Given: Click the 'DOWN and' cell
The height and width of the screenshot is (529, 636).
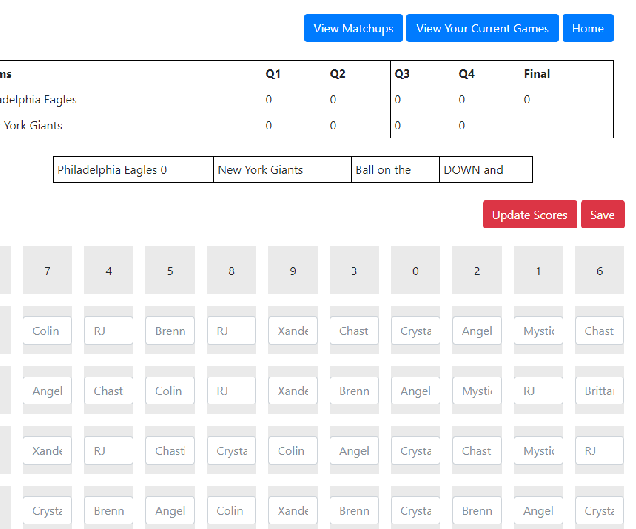Looking at the screenshot, I should click(x=486, y=170).
